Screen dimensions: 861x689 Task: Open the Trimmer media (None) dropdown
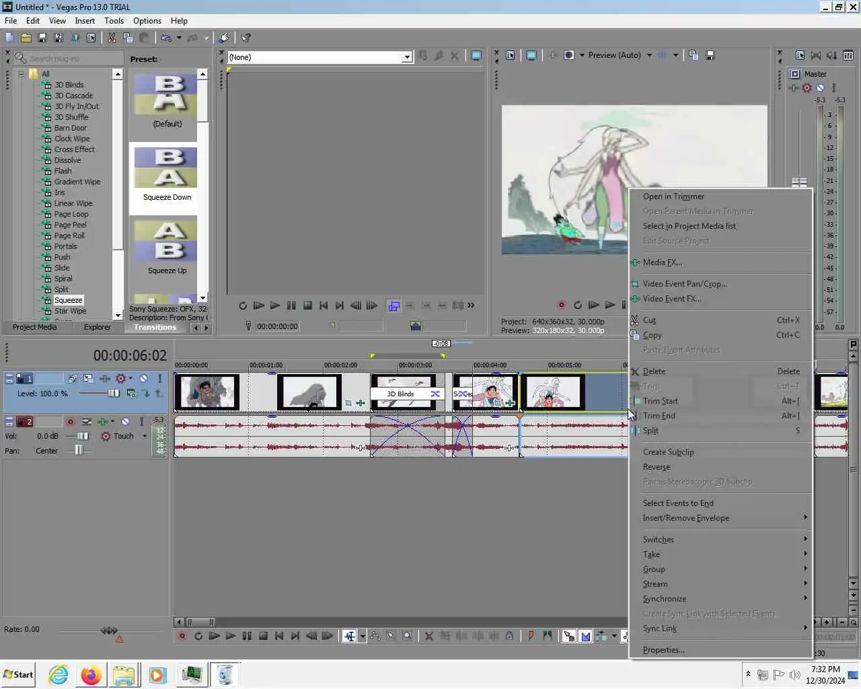pos(407,57)
